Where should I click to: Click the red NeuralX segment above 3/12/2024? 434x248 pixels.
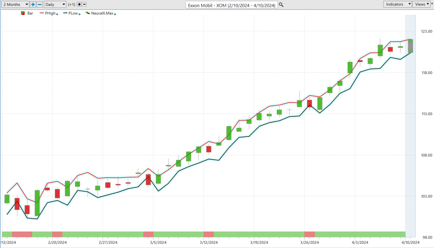[209, 234]
